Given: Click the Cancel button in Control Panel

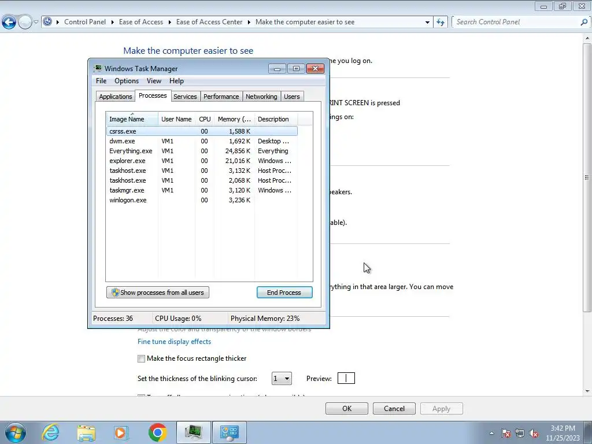Looking at the screenshot, I should click(394, 409).
